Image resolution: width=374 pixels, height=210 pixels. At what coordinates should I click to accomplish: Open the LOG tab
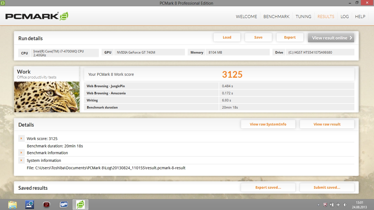344,16
